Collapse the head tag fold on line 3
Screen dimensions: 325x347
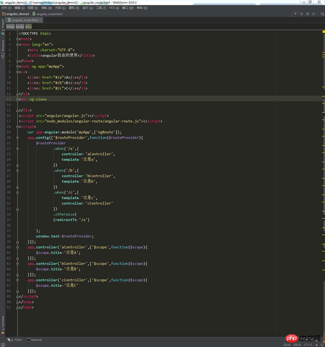coord(17,45)
